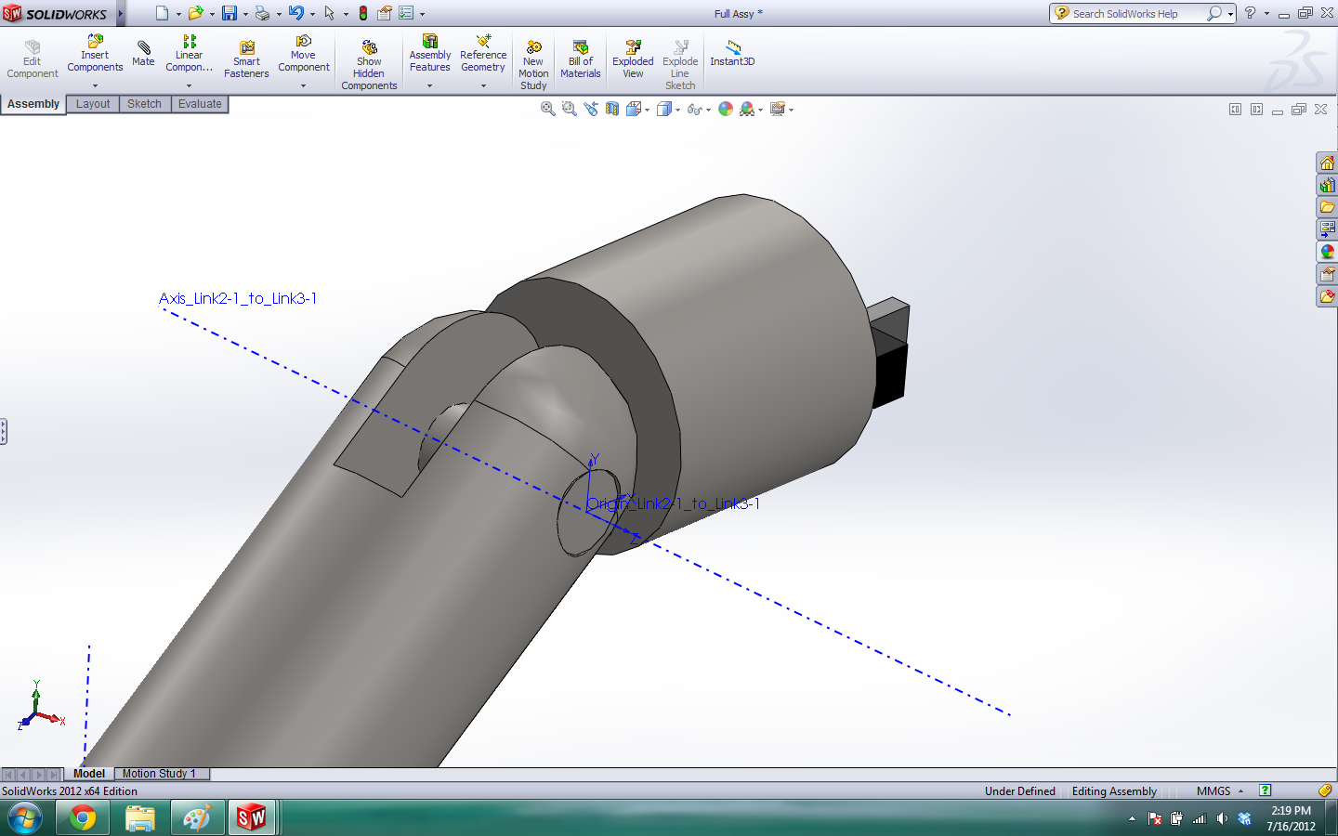Open the Reference Geometry dropdown arrow
This screenshot has width=1338, height=836.
pos(483,85)
